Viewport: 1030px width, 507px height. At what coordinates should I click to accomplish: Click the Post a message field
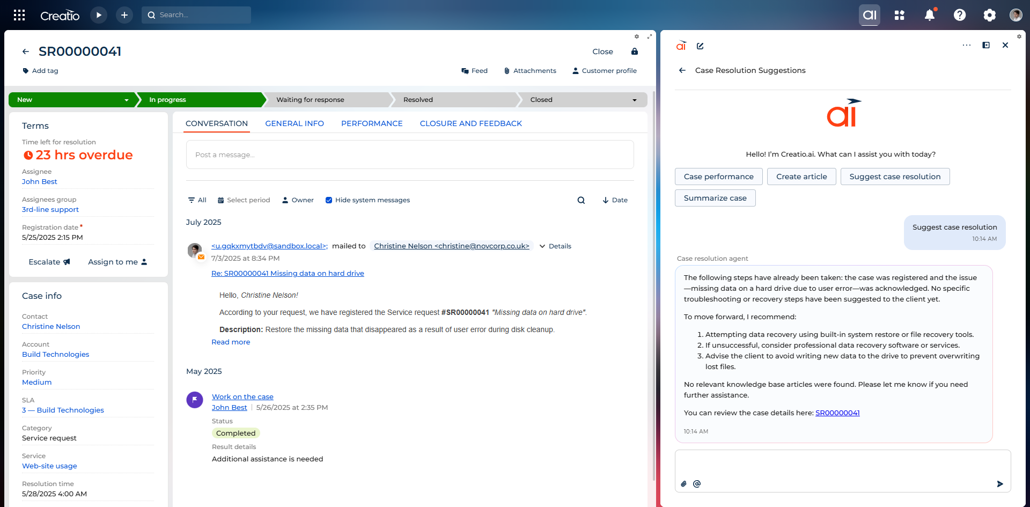pos(410,155)
